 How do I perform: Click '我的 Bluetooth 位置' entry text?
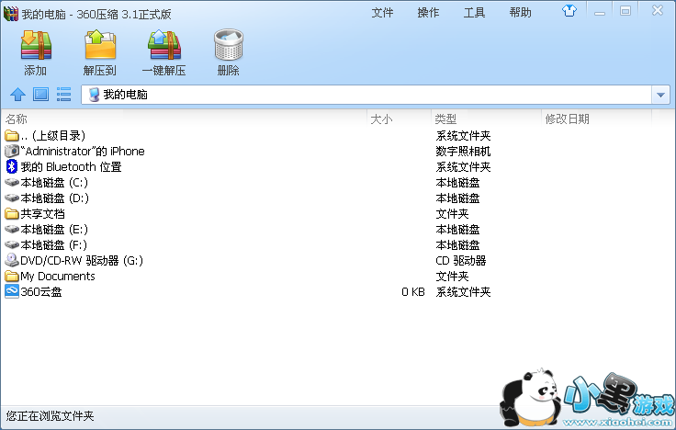pos(71,167)
